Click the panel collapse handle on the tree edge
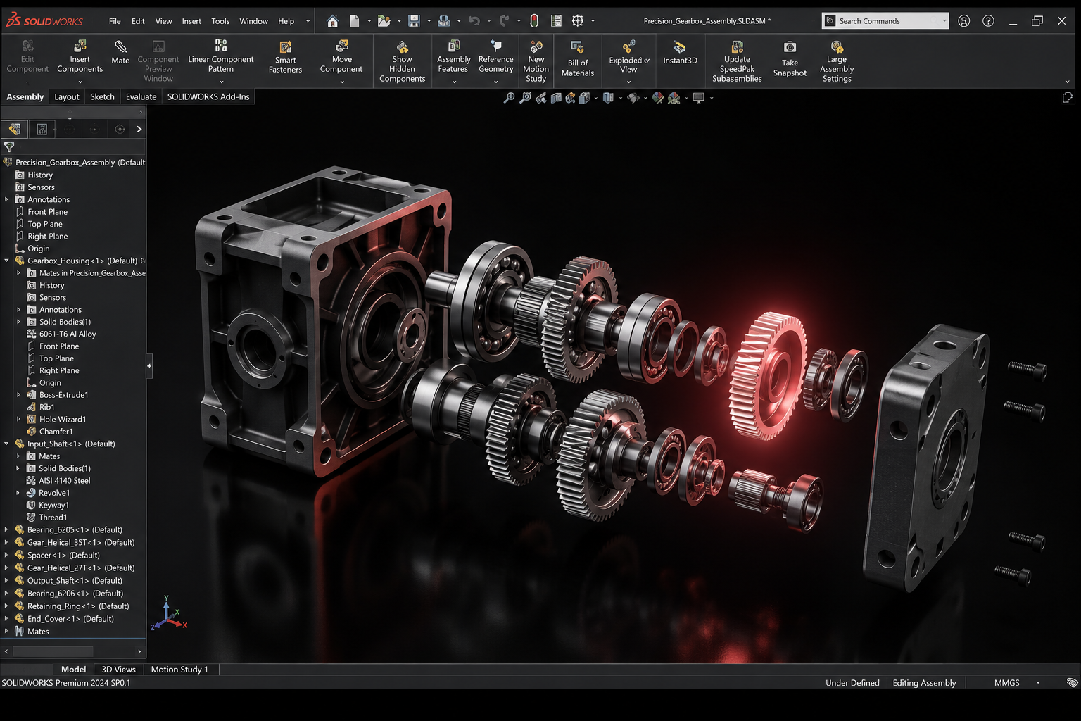This screenshot has width=1081, height=721. [149, 366]
